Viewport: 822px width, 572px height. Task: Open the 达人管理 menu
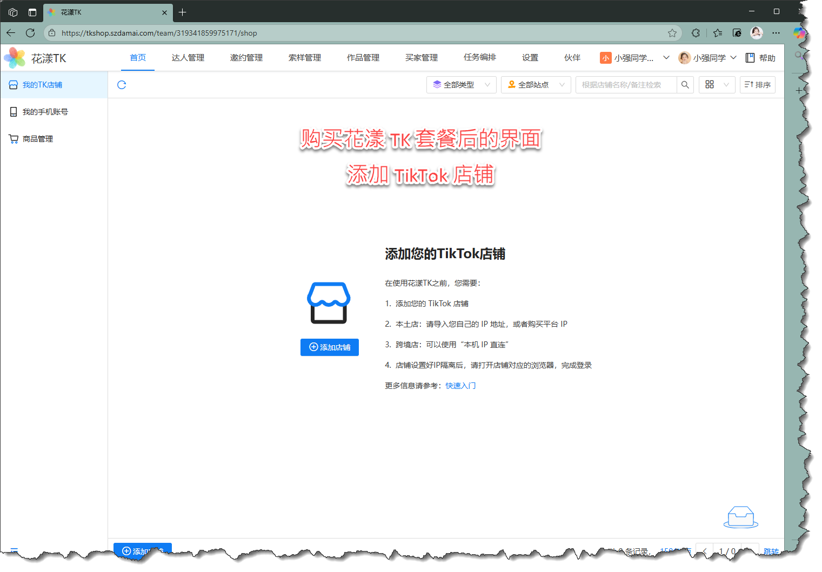(188, 57)
